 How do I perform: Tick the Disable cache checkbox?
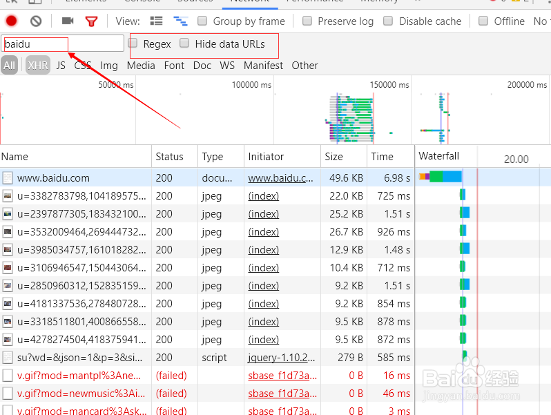[x=388, y=21]
